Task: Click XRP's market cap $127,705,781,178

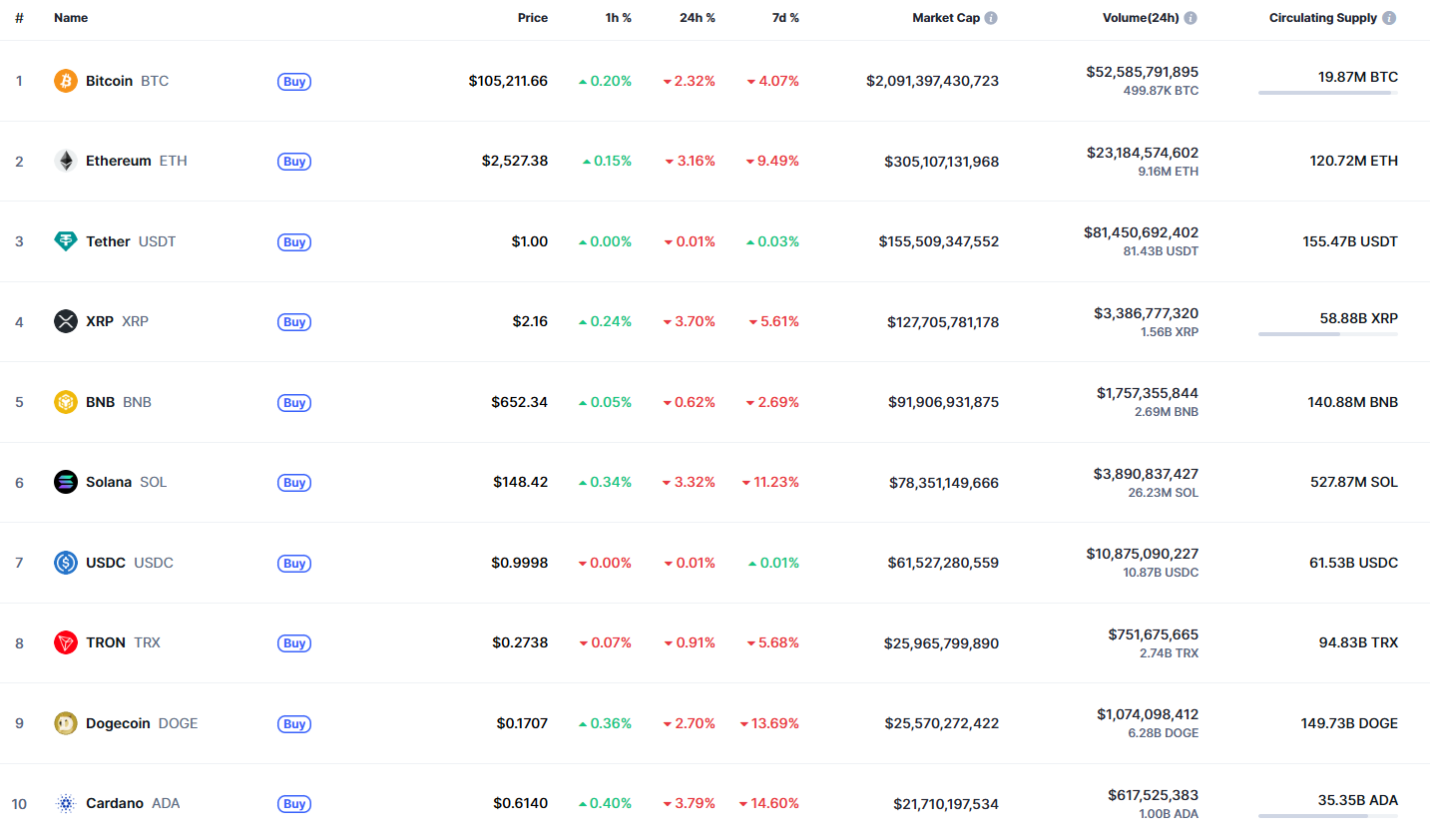Action: pos(943,322)
